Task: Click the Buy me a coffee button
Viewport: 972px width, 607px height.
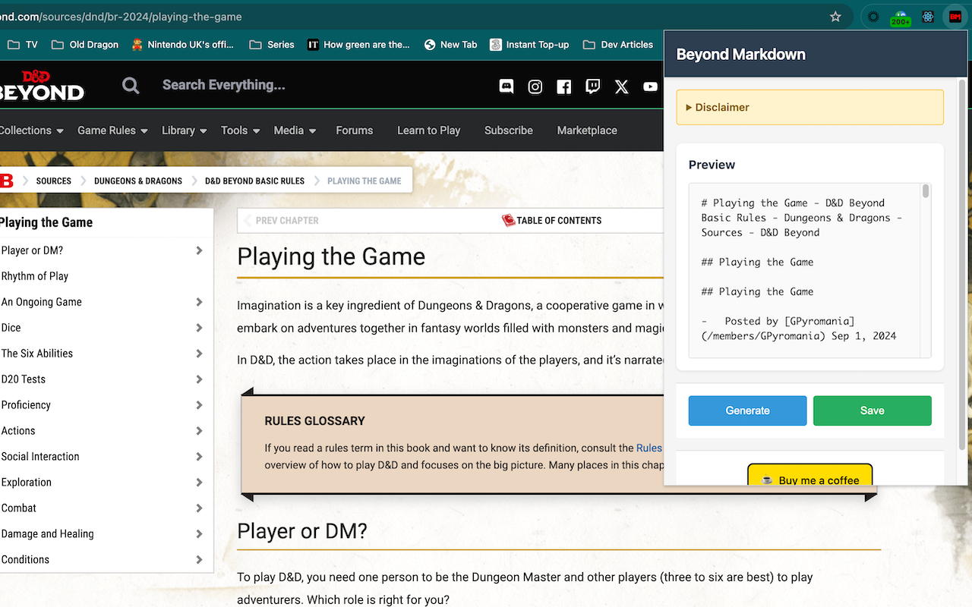Action: tap(810, 476)
